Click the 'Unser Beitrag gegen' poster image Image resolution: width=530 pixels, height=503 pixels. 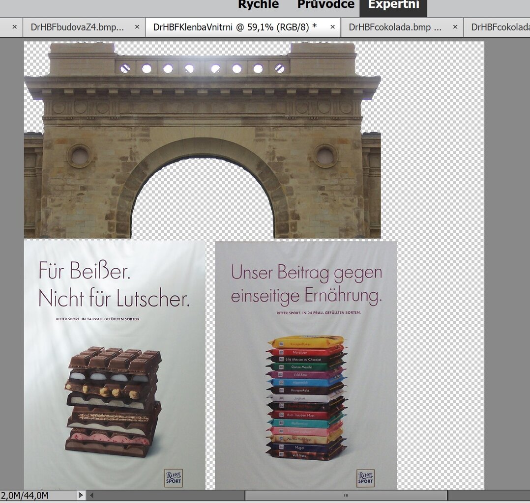pos(306,365)
